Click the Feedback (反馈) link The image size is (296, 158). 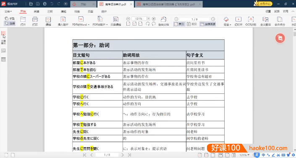pos(277,11)
